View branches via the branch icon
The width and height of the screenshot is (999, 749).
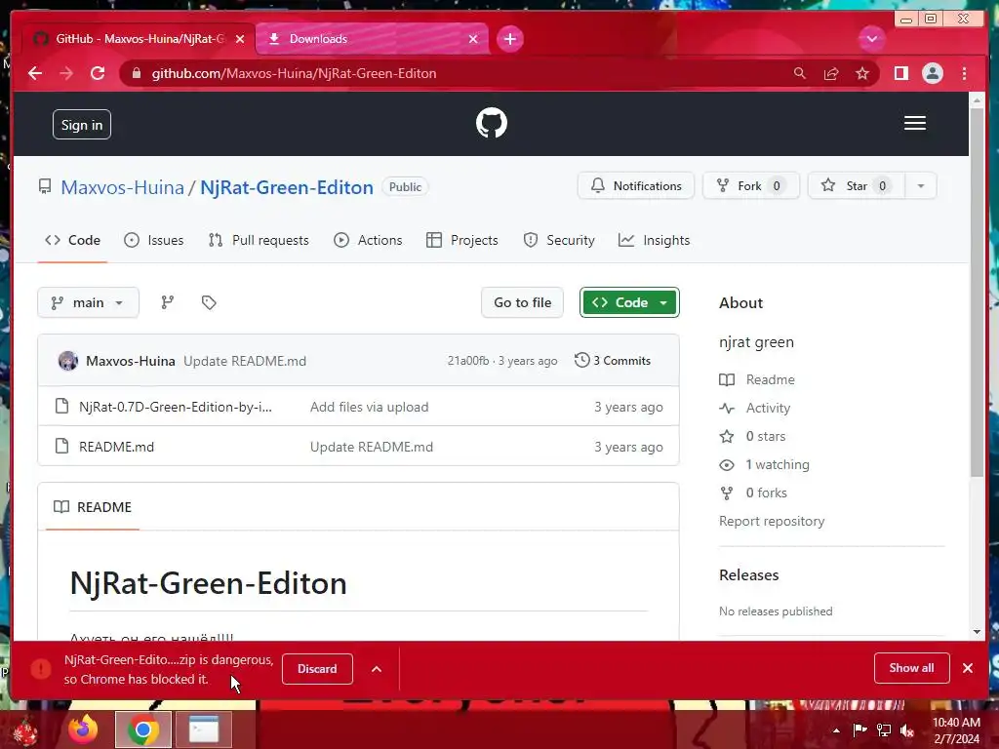click(x=168, y=302)
